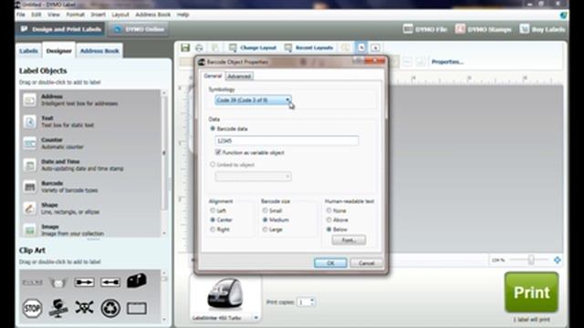Screen dimensions: 584x328
Task: Open the Address Book tab
Action: coord(99,51)
